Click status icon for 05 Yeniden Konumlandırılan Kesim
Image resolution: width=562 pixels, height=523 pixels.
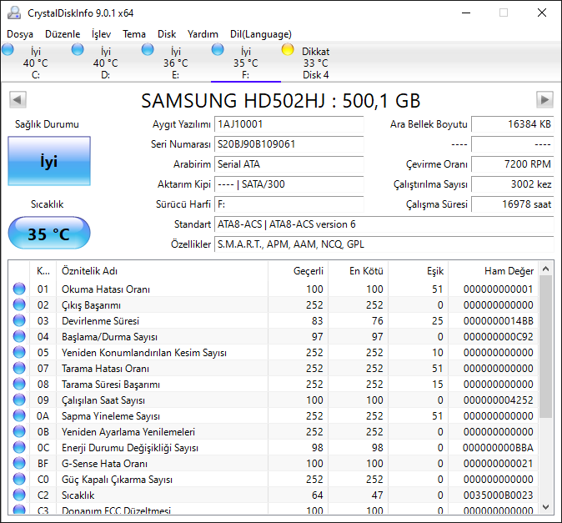19,352
